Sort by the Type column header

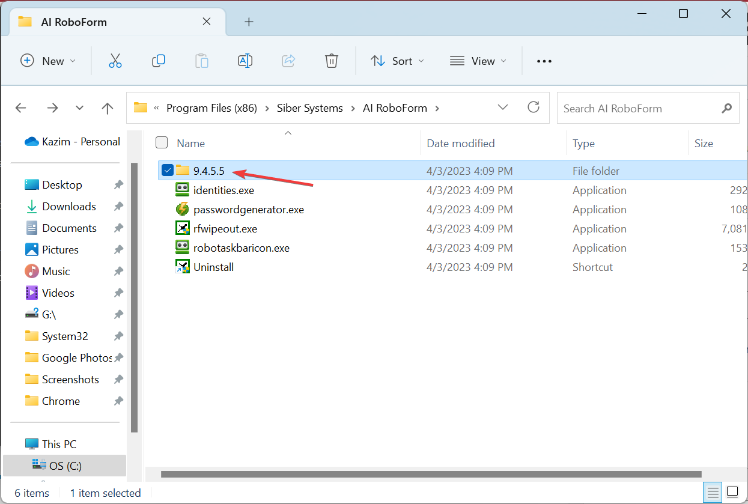click(x=584, y=143)
